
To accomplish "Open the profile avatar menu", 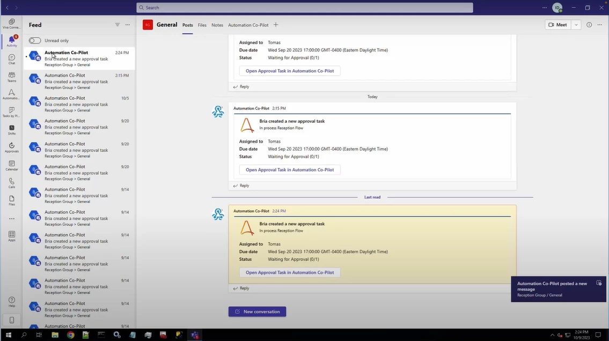I will point(557,8).
